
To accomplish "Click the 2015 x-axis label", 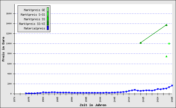I will pos(143,99).
